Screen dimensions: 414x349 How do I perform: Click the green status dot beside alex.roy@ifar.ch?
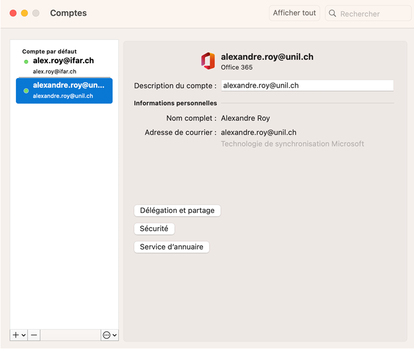[x=26, y=61]
